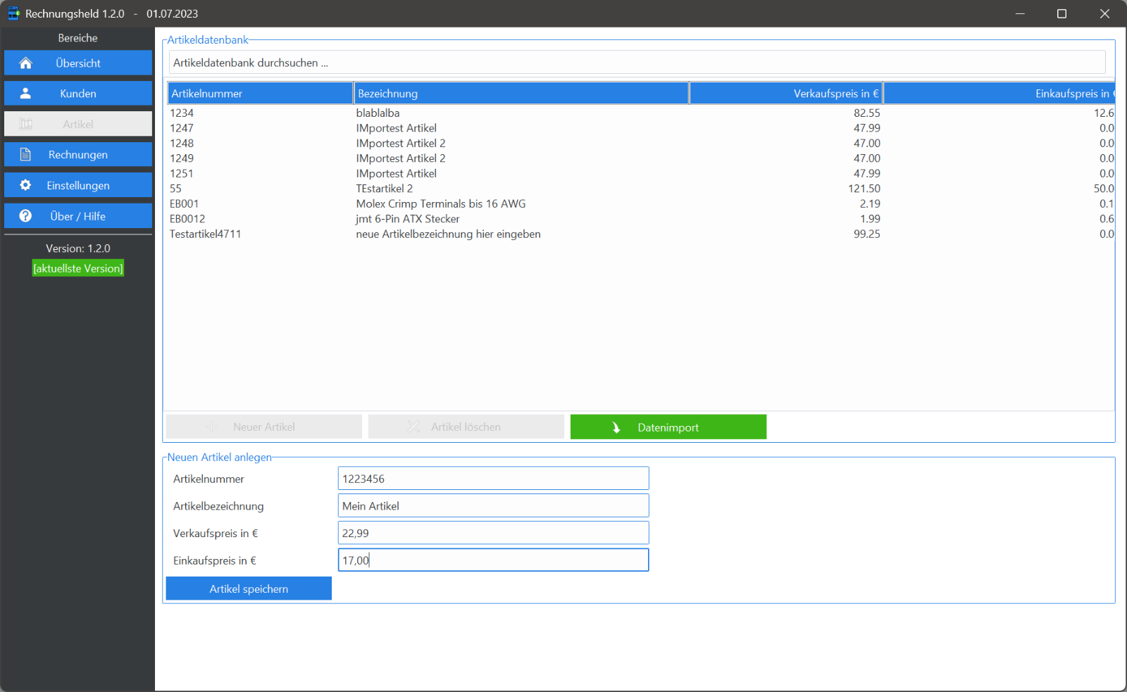Open the Übersicht section
This screenshot has height=692, width=1127.
coord(78,63)
